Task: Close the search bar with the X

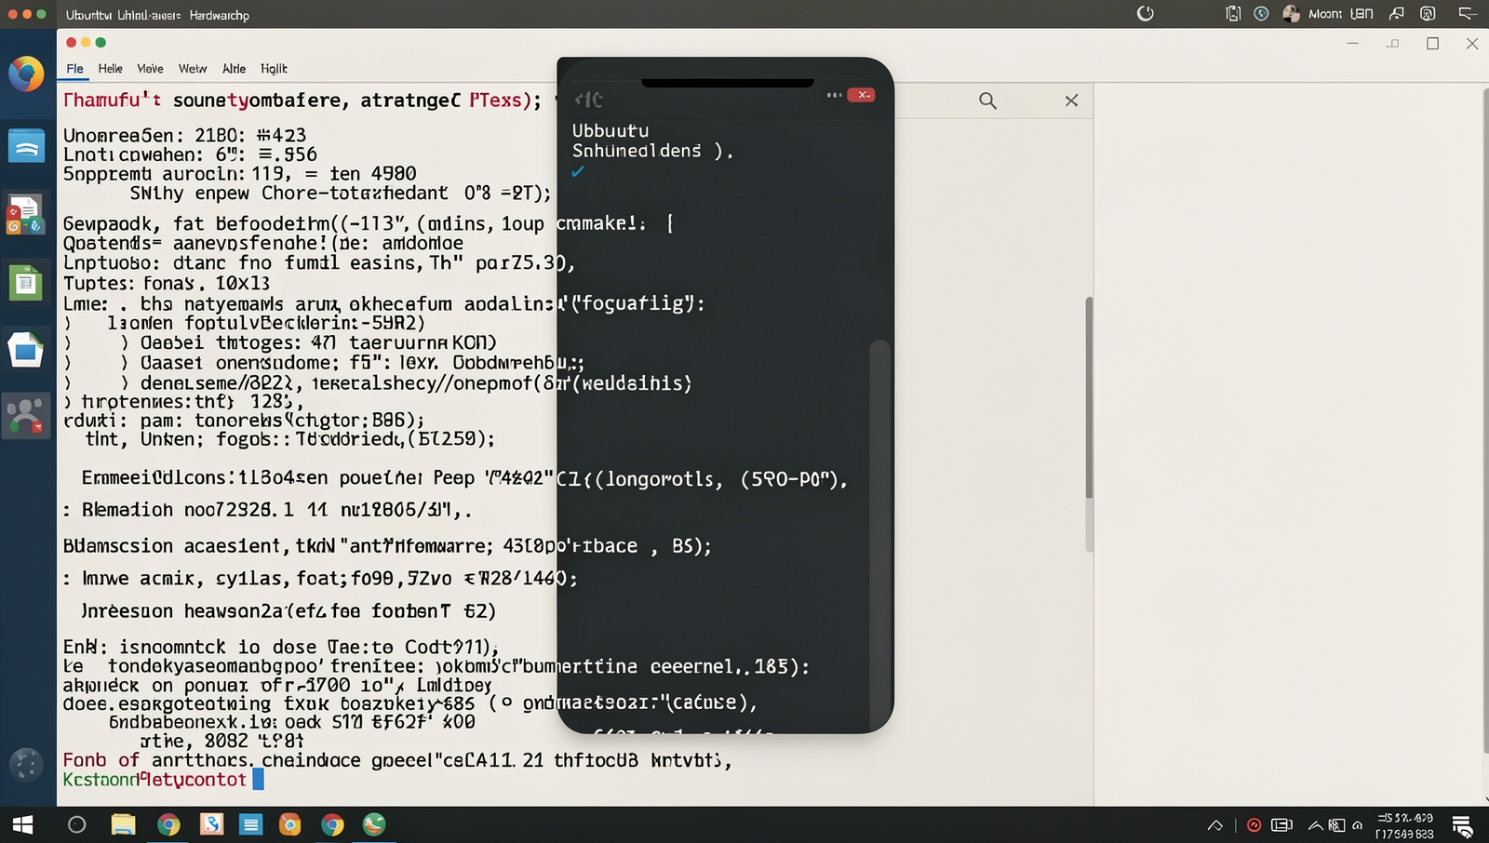Action: 1072,100
